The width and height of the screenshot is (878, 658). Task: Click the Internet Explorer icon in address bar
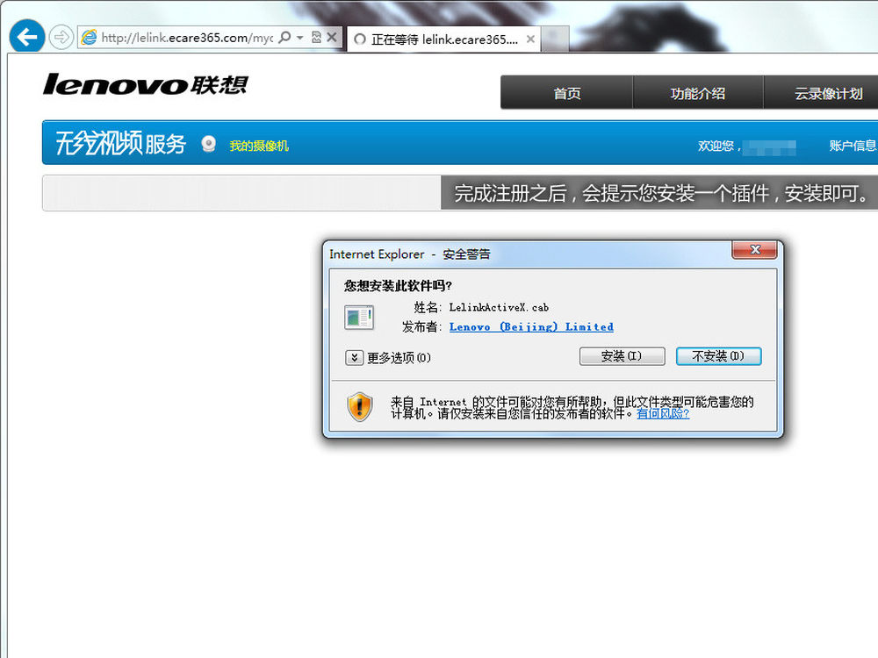click(x=89, y=38)
